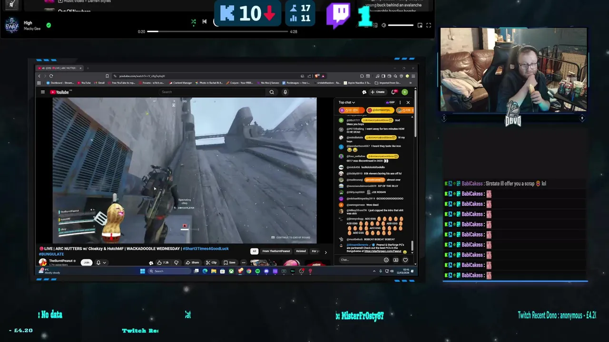The image size is (609, 342).
Task: Click the YouTube Create button
Action: (378, 92)
